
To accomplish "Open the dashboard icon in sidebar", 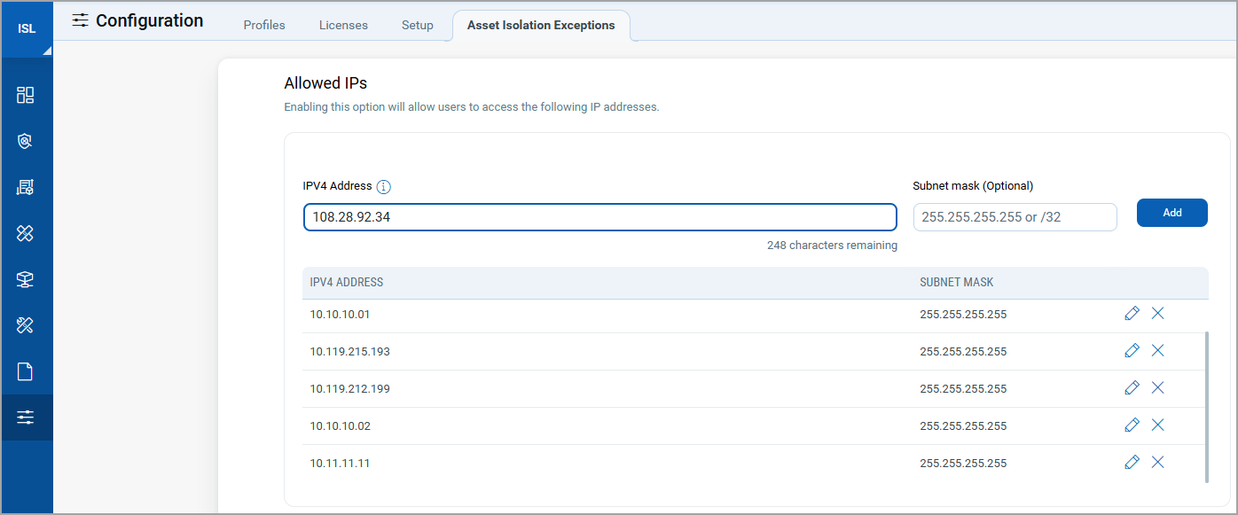I will click(x=26, y=95).
